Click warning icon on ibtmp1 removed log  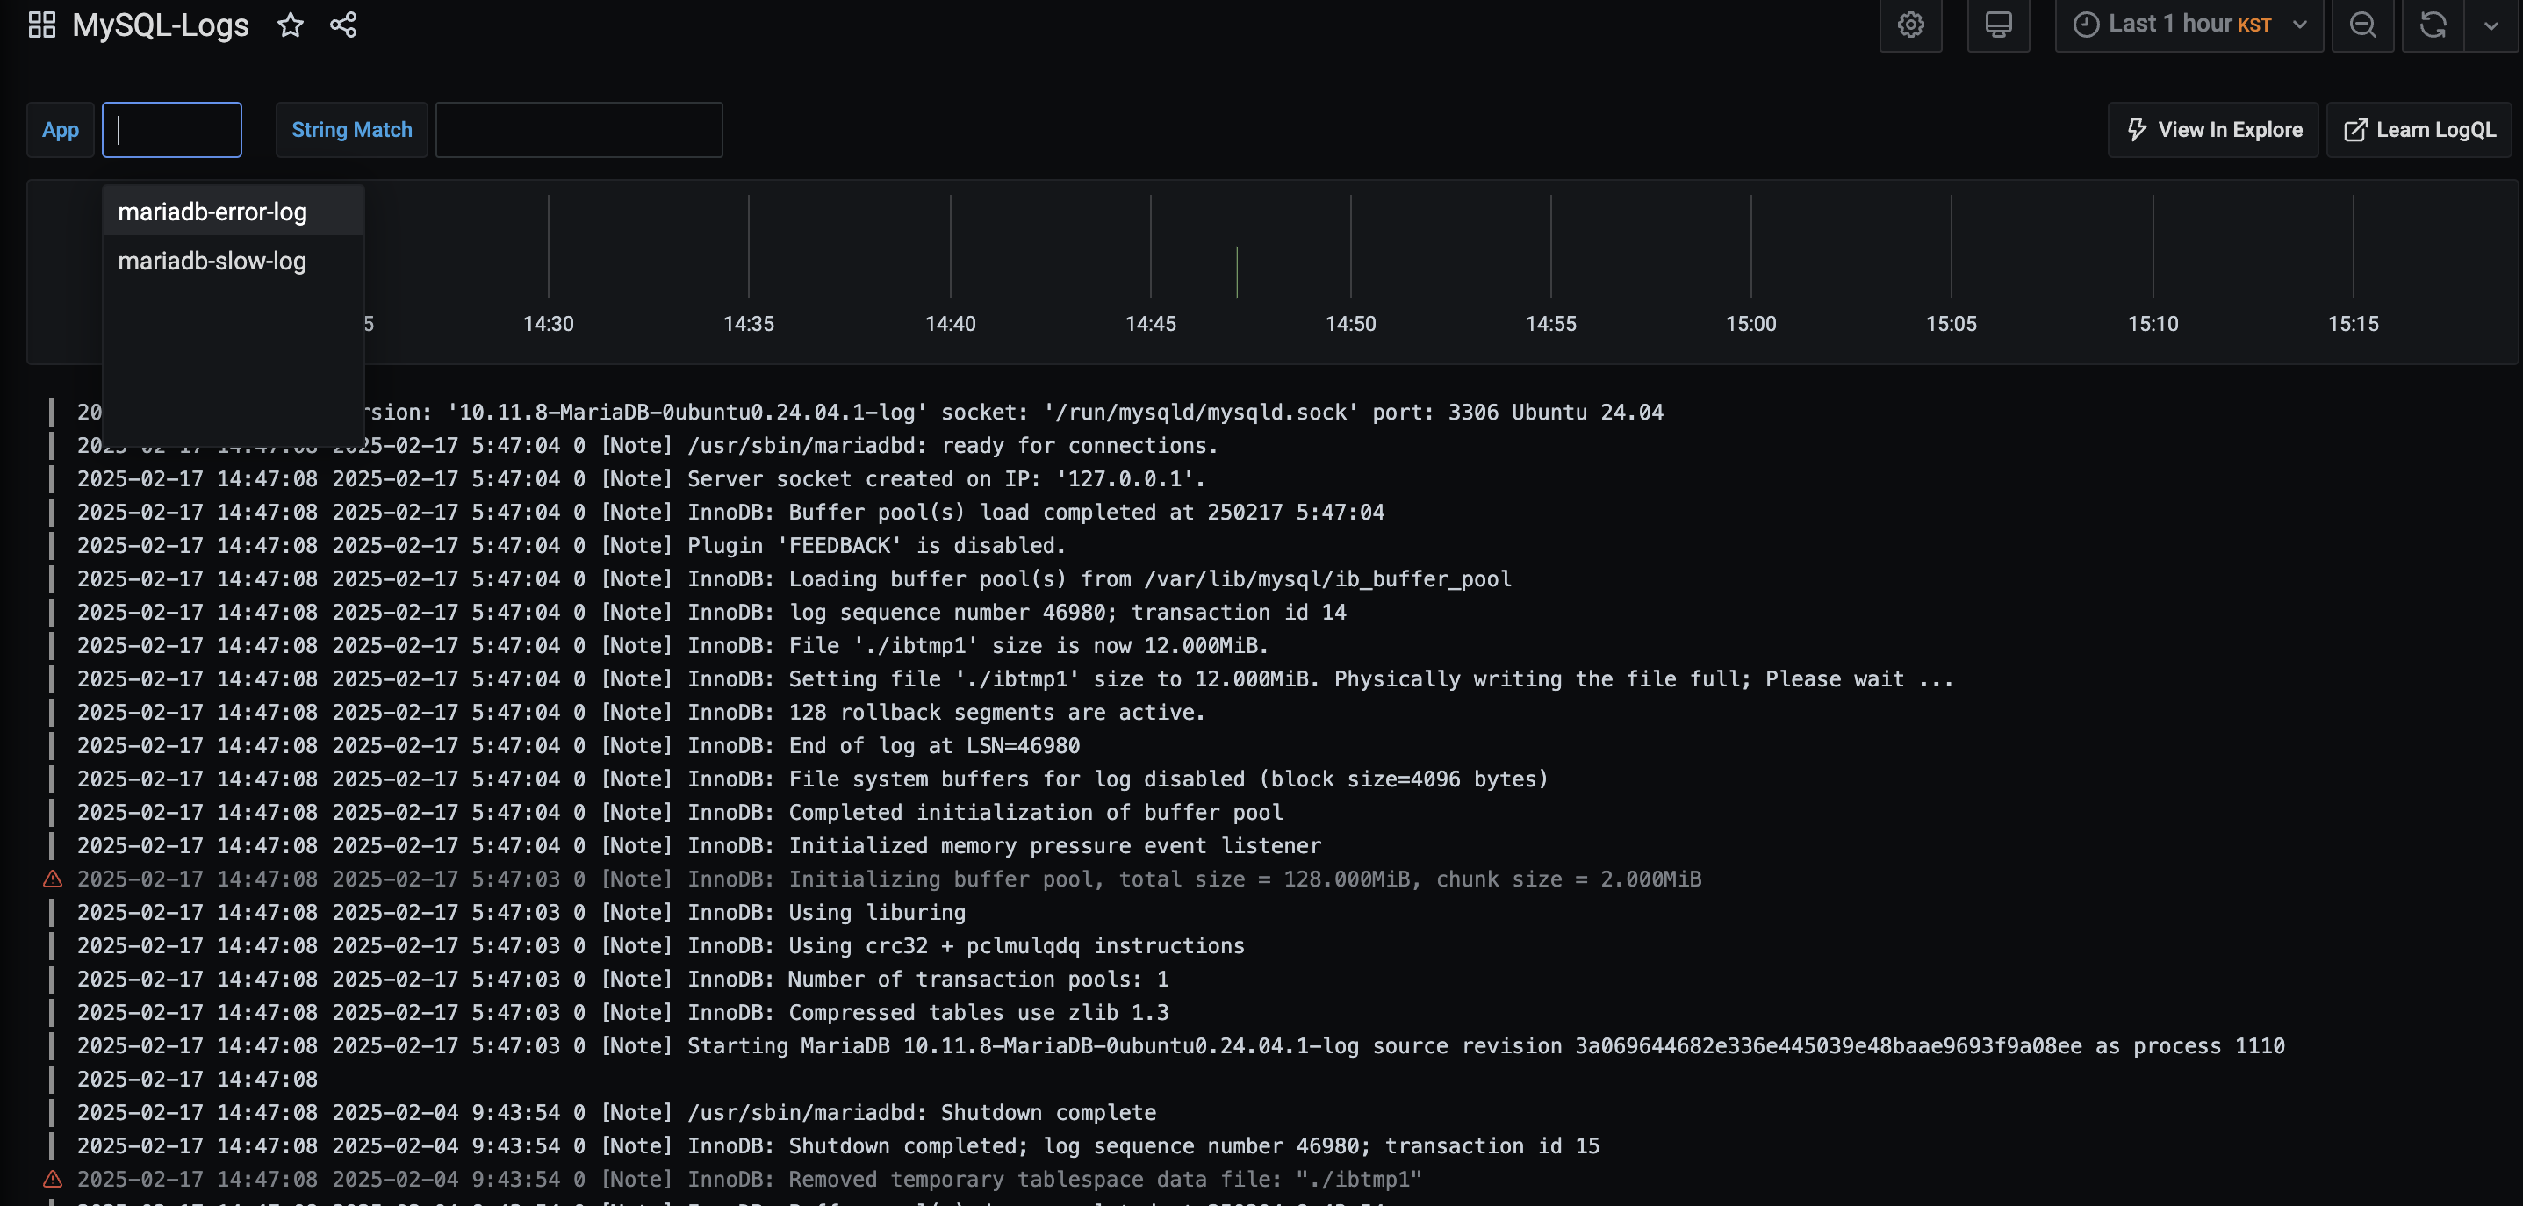(x=53, y=1179)
